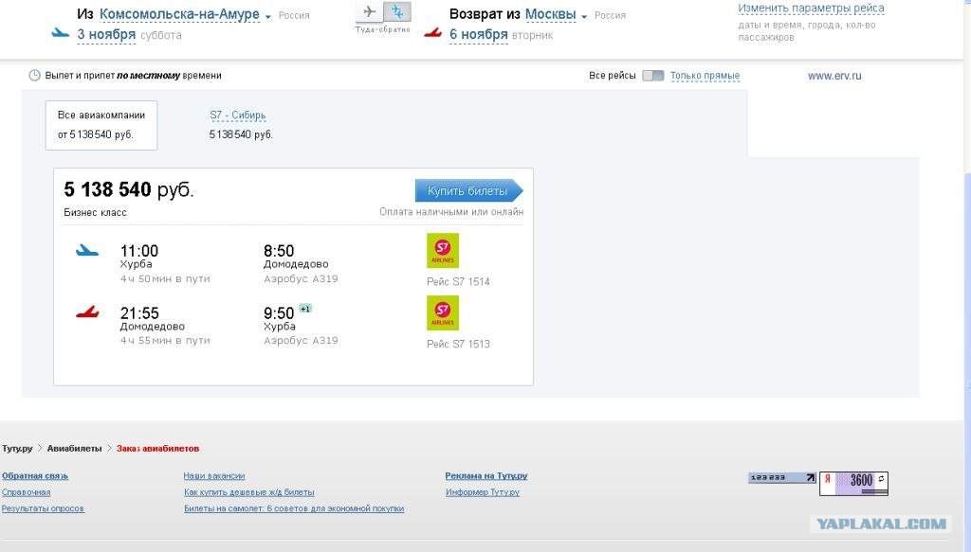This screenshot has height=552, width=971.
Task: Go to Авиабилеты breadcrumb
Action: click(74, 448)
